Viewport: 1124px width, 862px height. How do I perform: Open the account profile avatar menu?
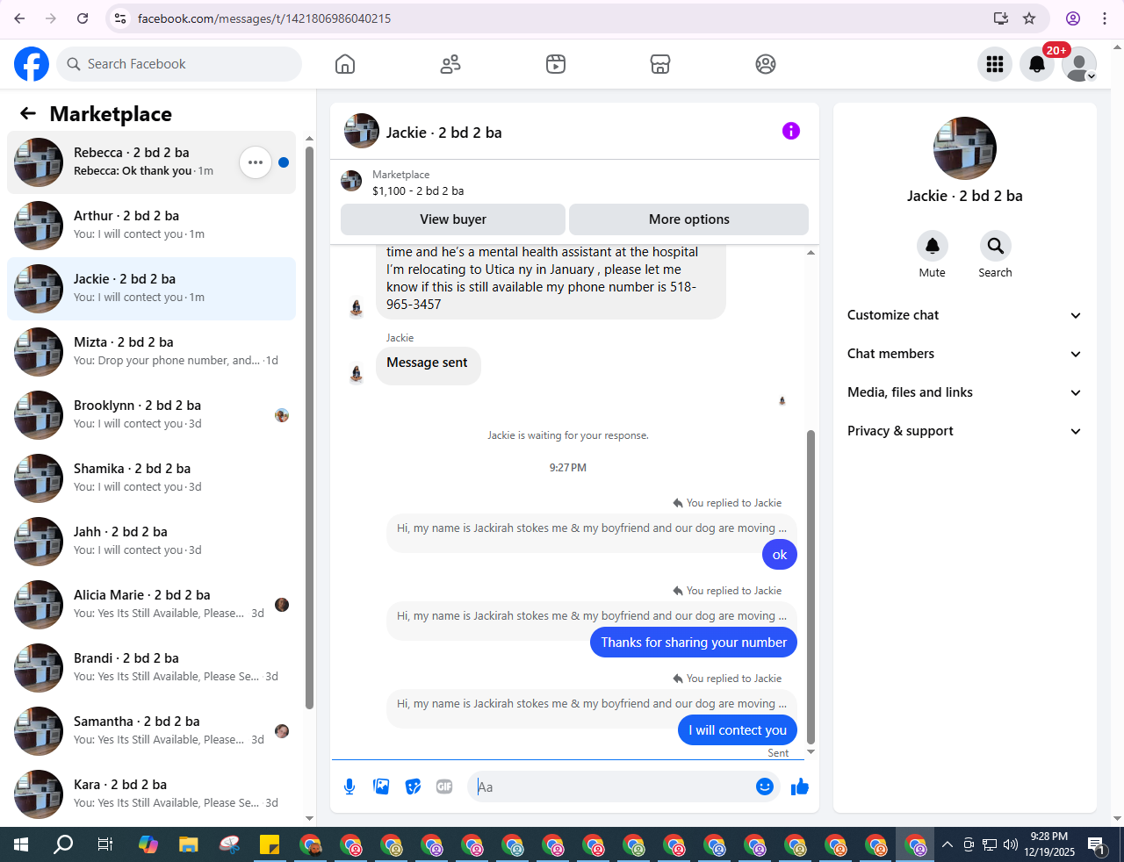(1079, 64)
